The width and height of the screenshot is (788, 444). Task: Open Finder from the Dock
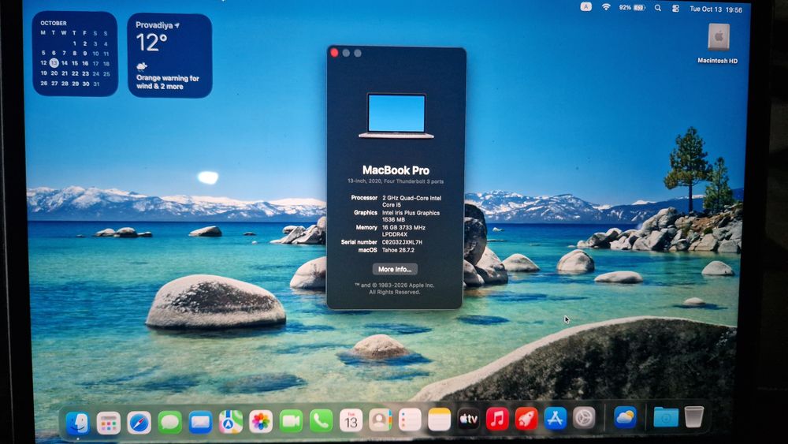(x=78, y=423)
